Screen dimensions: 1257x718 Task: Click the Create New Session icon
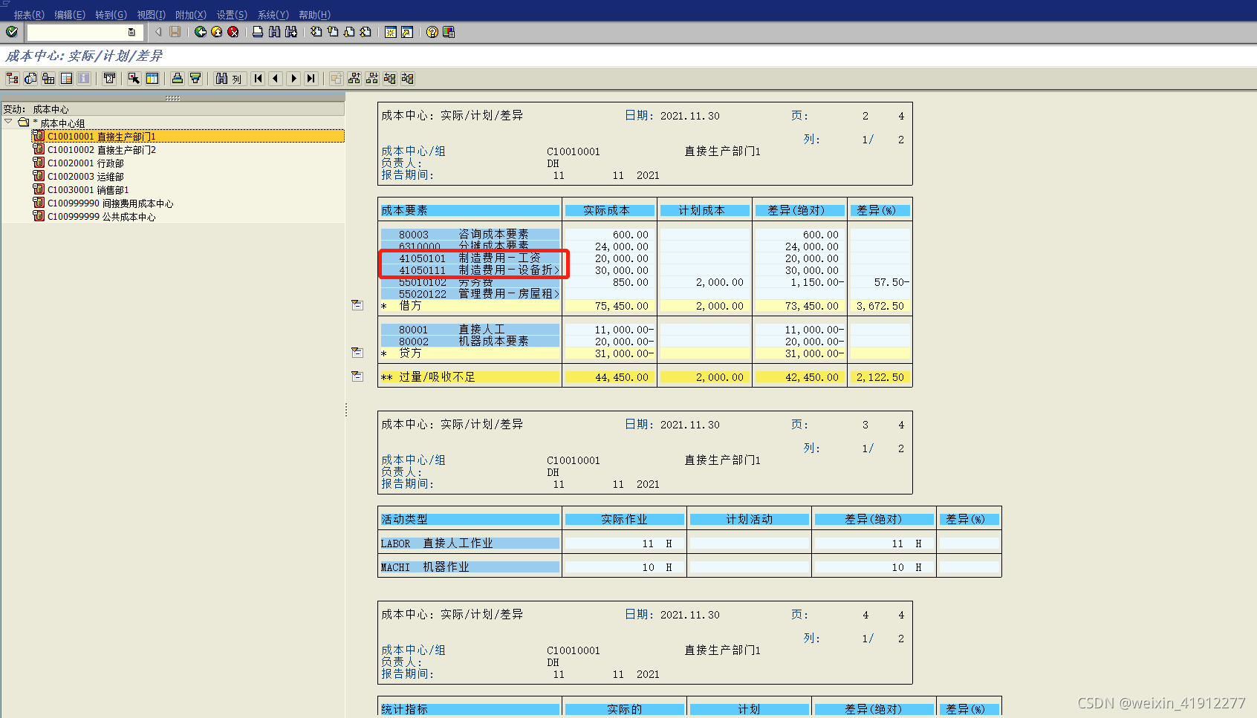point(391,32)
